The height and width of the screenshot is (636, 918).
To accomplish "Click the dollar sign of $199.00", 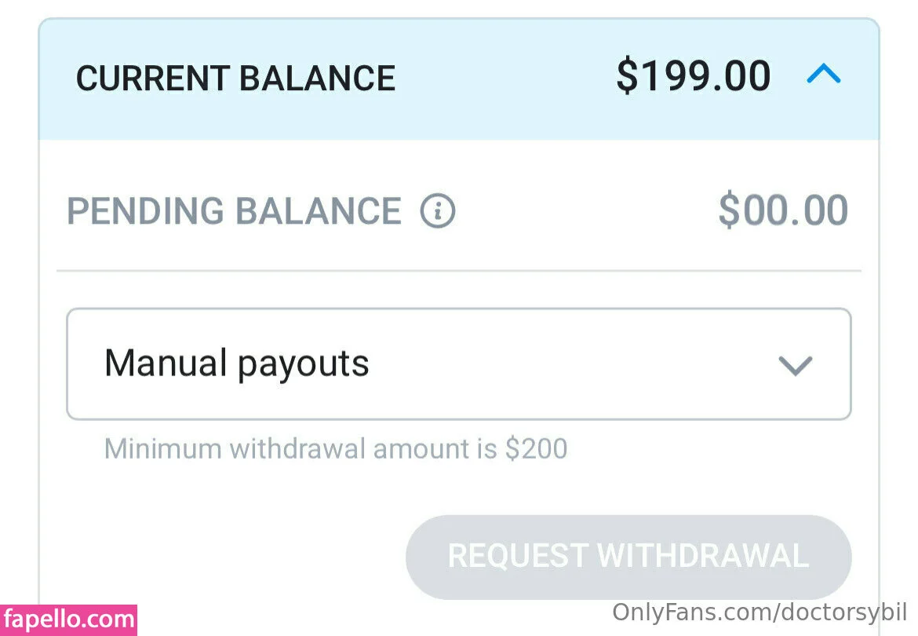I will (627, 77).
